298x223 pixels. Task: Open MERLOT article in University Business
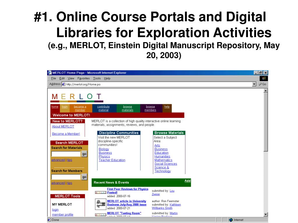point(127,203)
